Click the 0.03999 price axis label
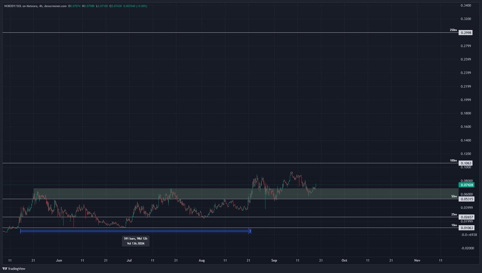This screenshot has height=273, width=482. tap(467, 208)
